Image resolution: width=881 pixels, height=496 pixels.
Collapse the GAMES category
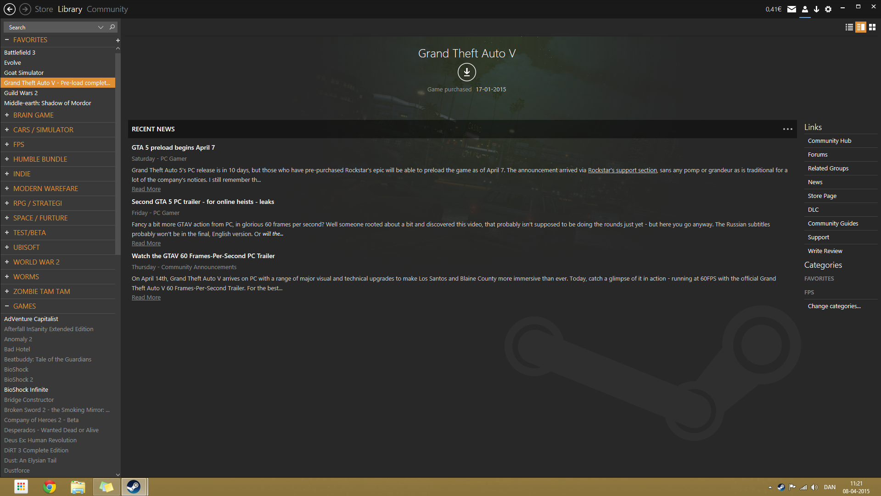7,306
